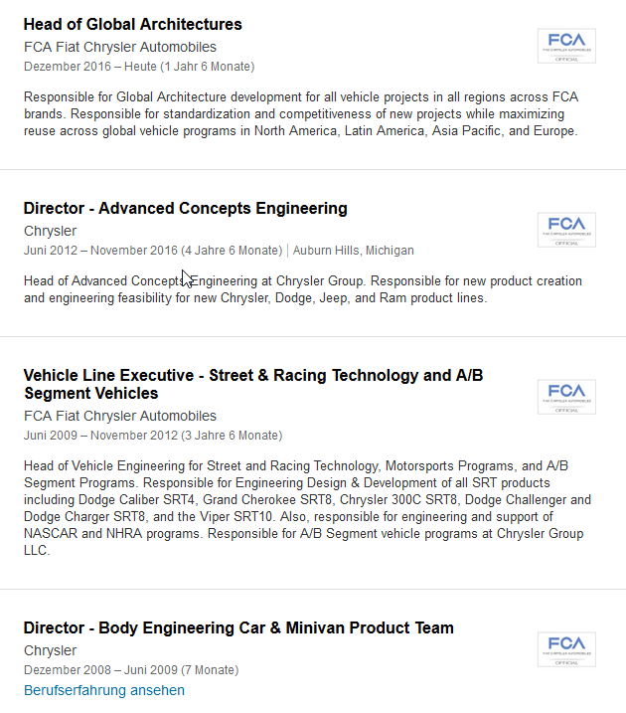Click the Dezember 2016 – Heute date range

tap(138, 67)
